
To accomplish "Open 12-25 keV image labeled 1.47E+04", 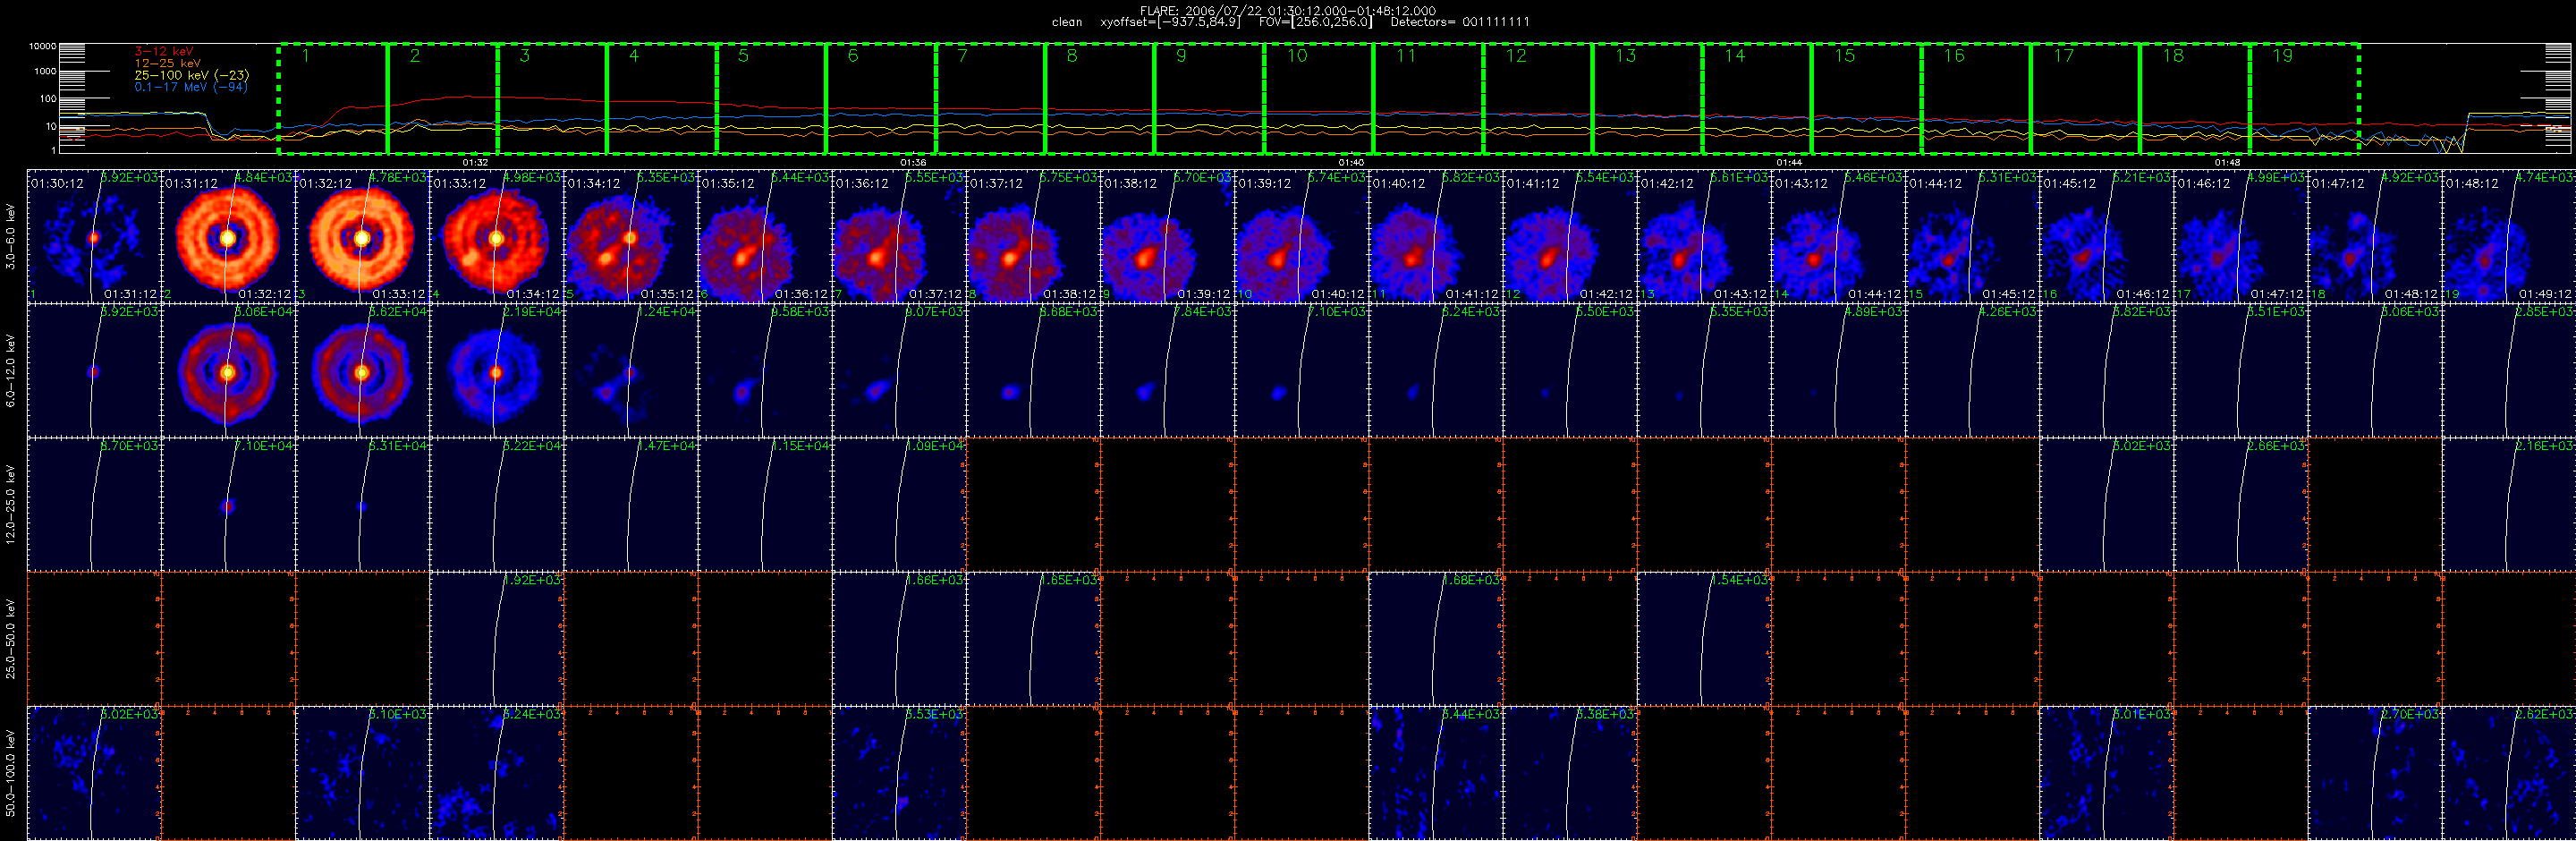I will [630, 504].
